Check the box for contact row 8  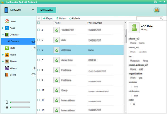(x=38, y=70)
